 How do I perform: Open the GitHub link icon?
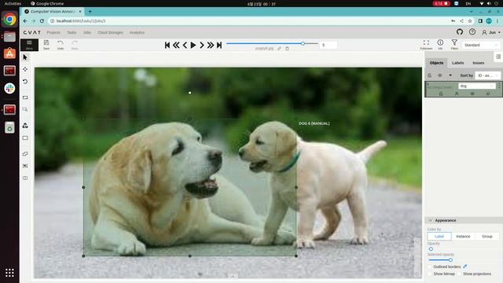point(460,31)
